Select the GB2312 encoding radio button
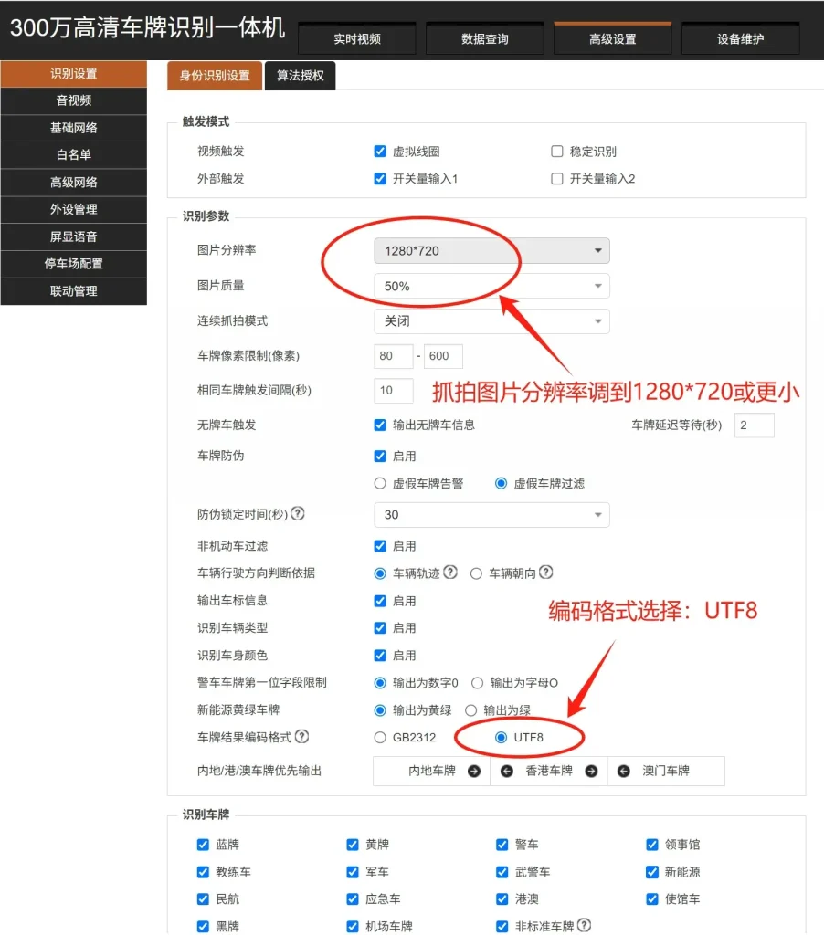Image resolution: width=824 pixels, height=935 pixels. click(x=383, y=737)
